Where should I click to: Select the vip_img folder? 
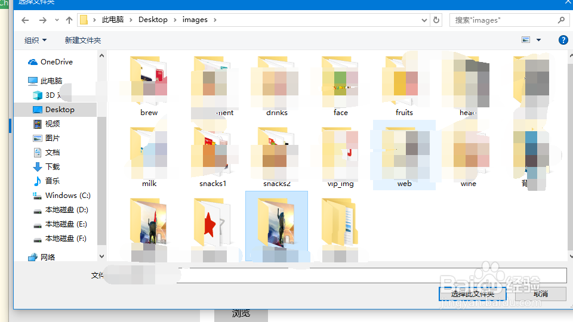(340, 157)
